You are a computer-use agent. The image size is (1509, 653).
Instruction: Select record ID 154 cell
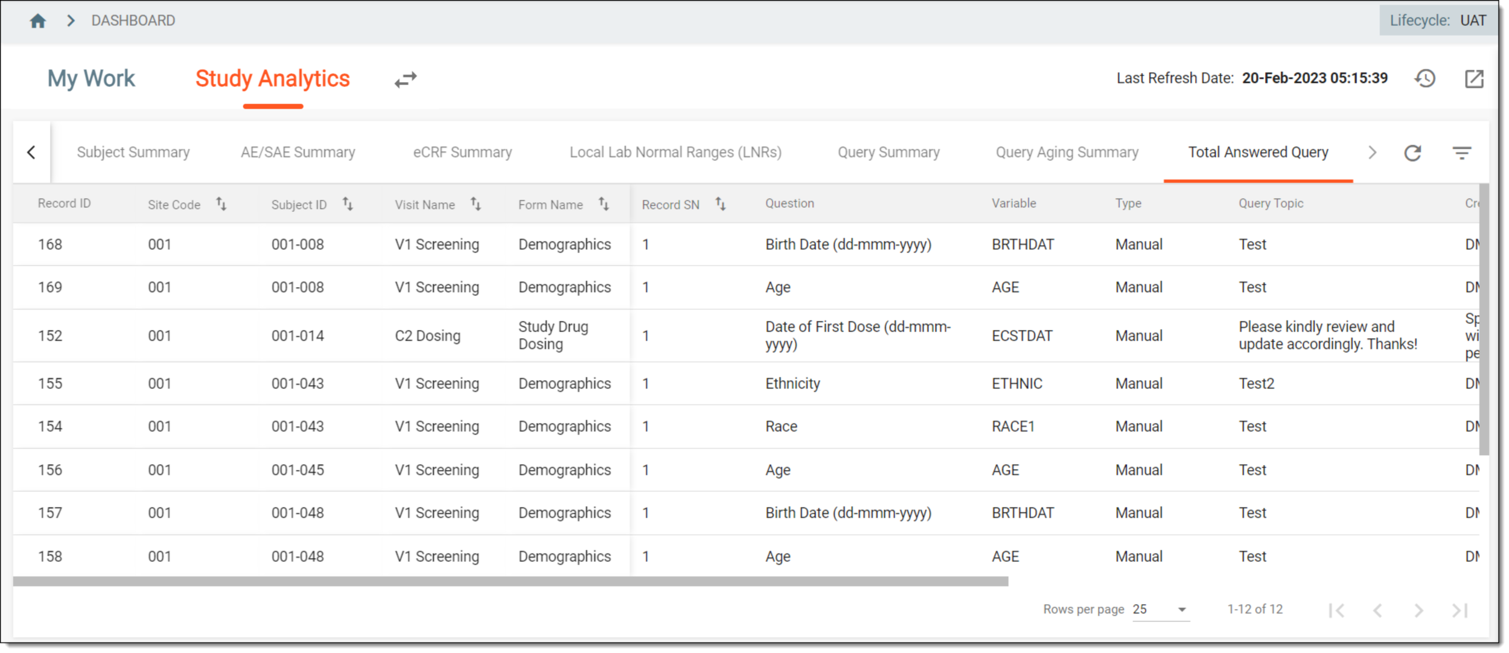point(50,427)
